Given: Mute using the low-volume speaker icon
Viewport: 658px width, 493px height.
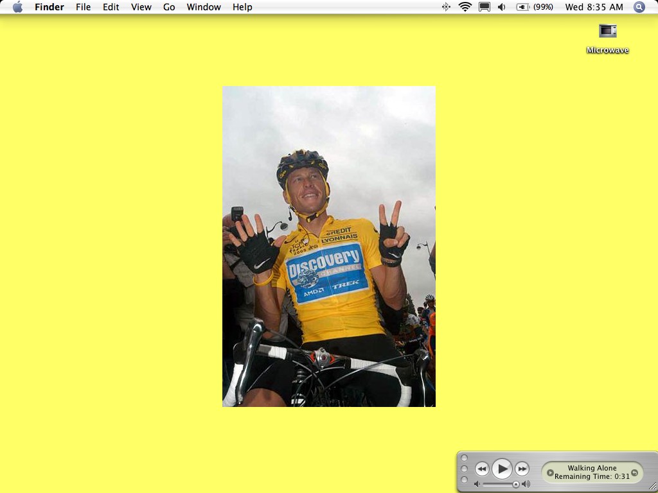Looking at the screenshot, I should pyautogui.click(x=477, y=484).
